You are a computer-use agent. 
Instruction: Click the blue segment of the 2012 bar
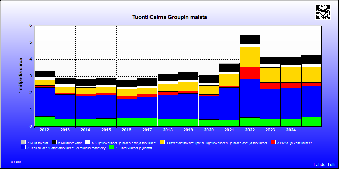point(44,102)
